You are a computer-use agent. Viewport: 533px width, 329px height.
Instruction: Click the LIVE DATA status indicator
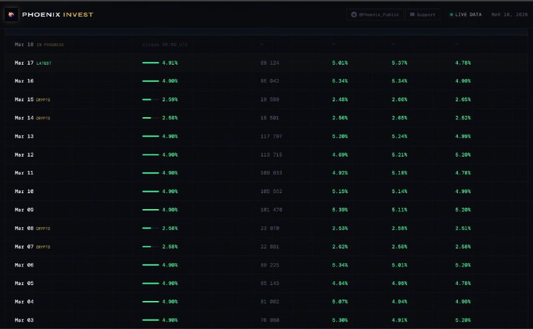[466, 15]
